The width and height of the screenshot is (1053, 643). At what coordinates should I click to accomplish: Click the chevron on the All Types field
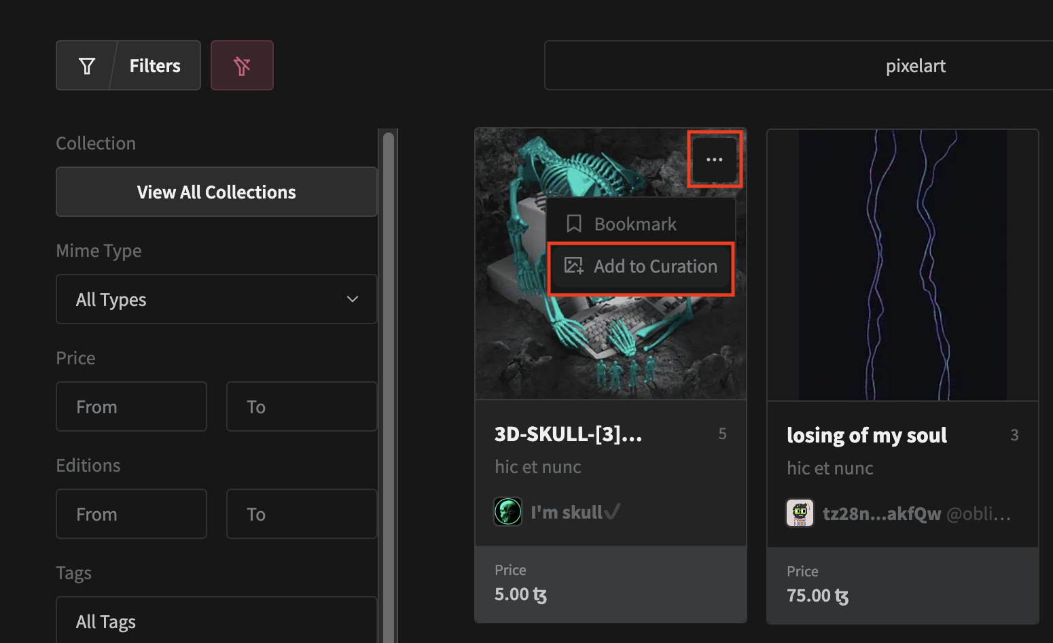(352, 299)
